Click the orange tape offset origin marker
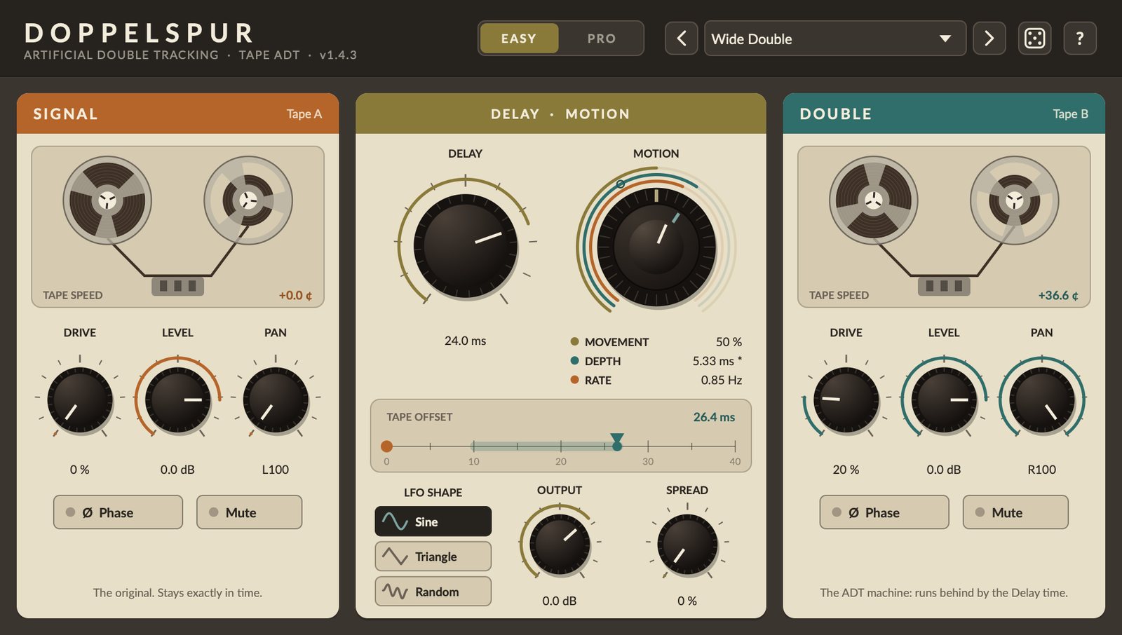This screenshot has height=635, width=1122. (x=386, y=446)
